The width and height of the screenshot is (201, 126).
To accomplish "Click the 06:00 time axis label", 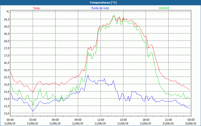I will [55, 120].
